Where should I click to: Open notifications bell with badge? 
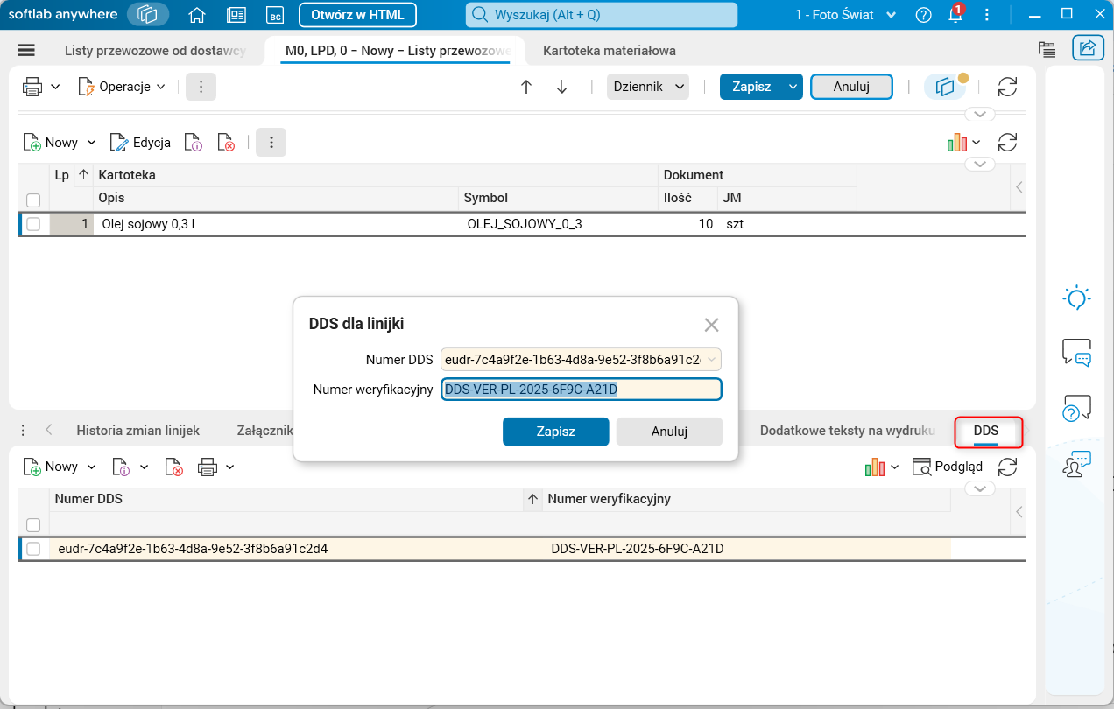coord(955,15)
